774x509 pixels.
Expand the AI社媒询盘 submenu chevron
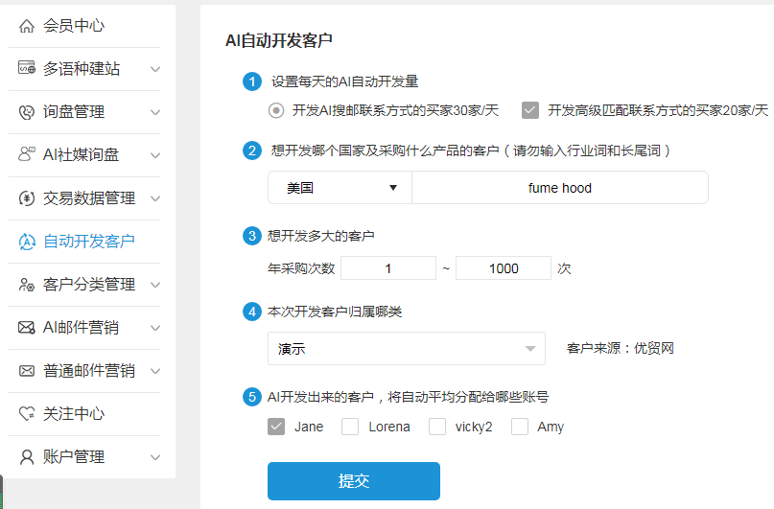coord(155,155)
